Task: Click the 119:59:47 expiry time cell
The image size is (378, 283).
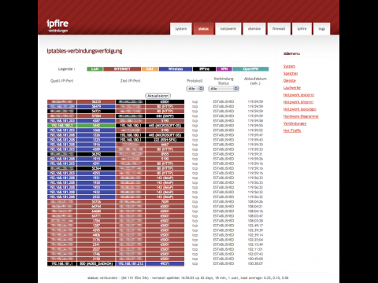Action: pyautogui.click(x=255, y=135)
